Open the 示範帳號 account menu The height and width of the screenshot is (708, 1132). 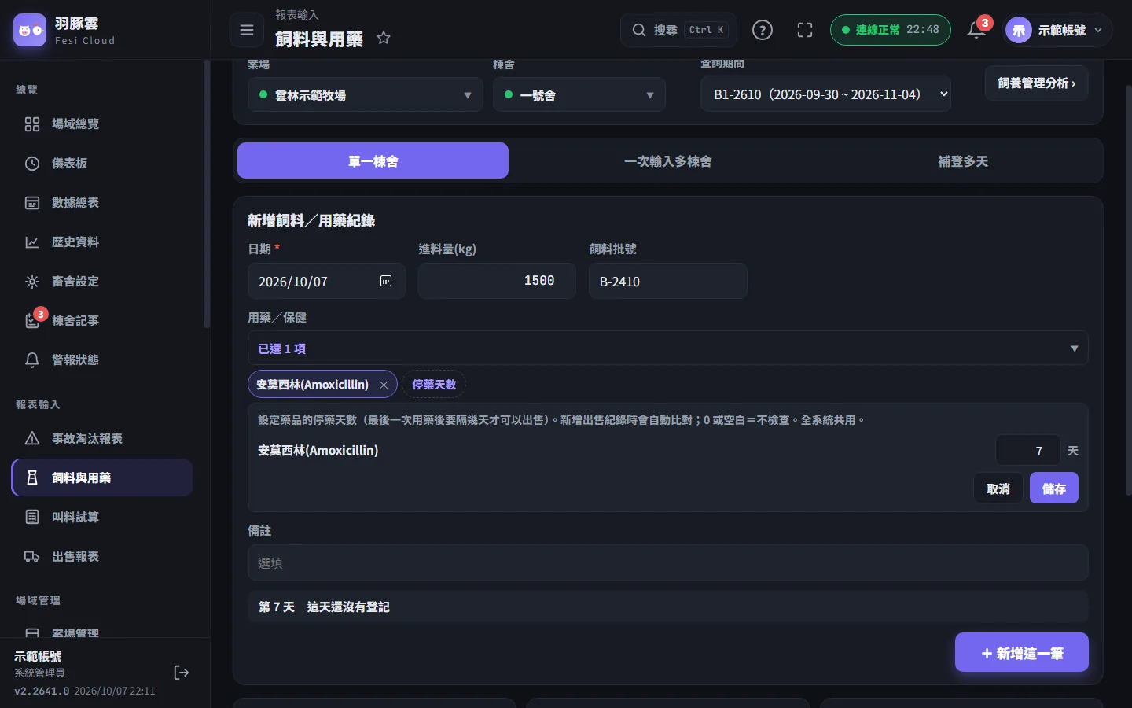pos(1059,31)
